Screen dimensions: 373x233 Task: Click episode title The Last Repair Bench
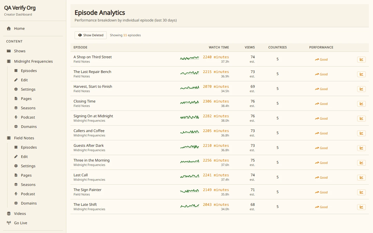tap(92, 72)
